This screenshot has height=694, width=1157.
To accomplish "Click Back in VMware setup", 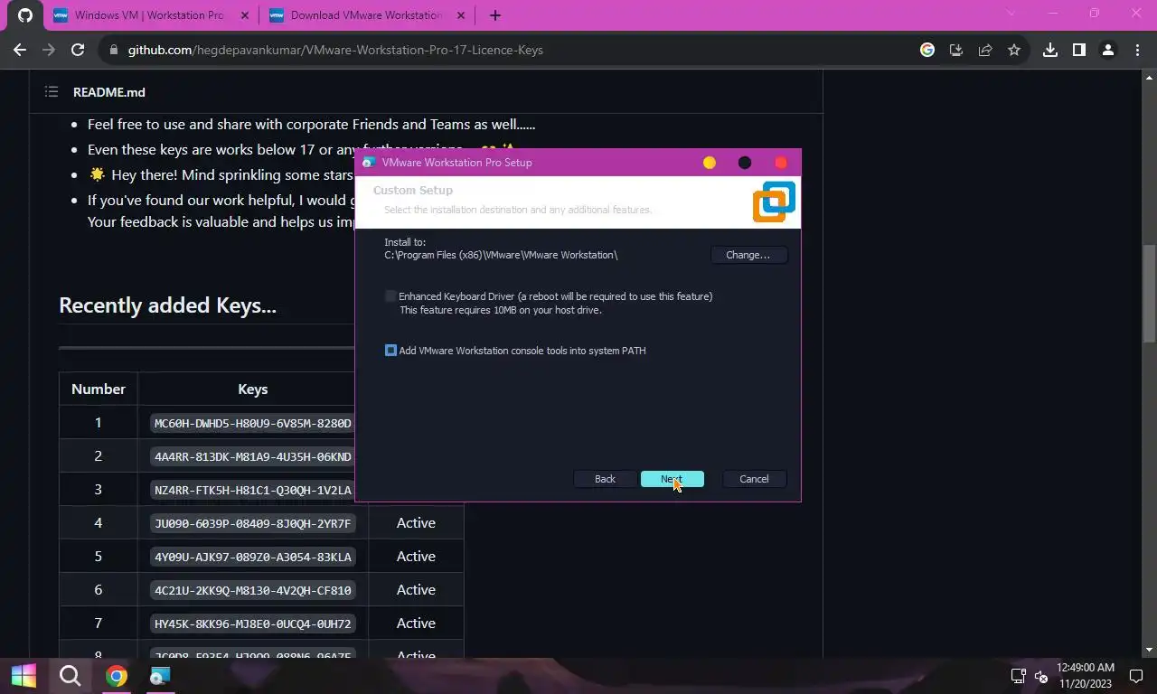I will [605, 479].
